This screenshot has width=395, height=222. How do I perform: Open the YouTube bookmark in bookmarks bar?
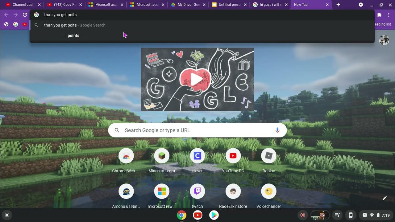[x=25, y=24]
